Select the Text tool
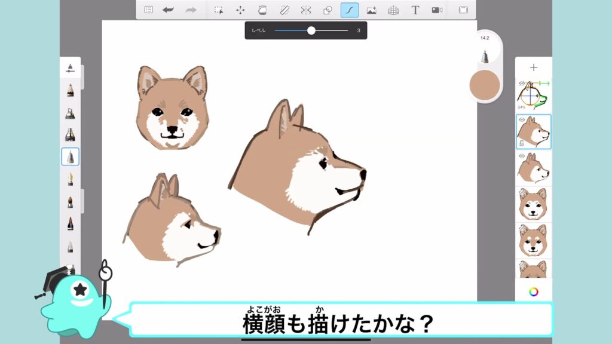Image resolution: width=612 pixels, height=344 pixels. (x=415, y=10)
